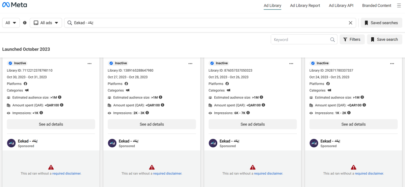
Task: Click the magnifier icon in Keyword field
Action: click(332, 39)
